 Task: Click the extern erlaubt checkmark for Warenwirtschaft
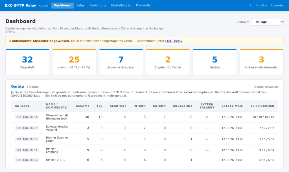coord(207,117)
